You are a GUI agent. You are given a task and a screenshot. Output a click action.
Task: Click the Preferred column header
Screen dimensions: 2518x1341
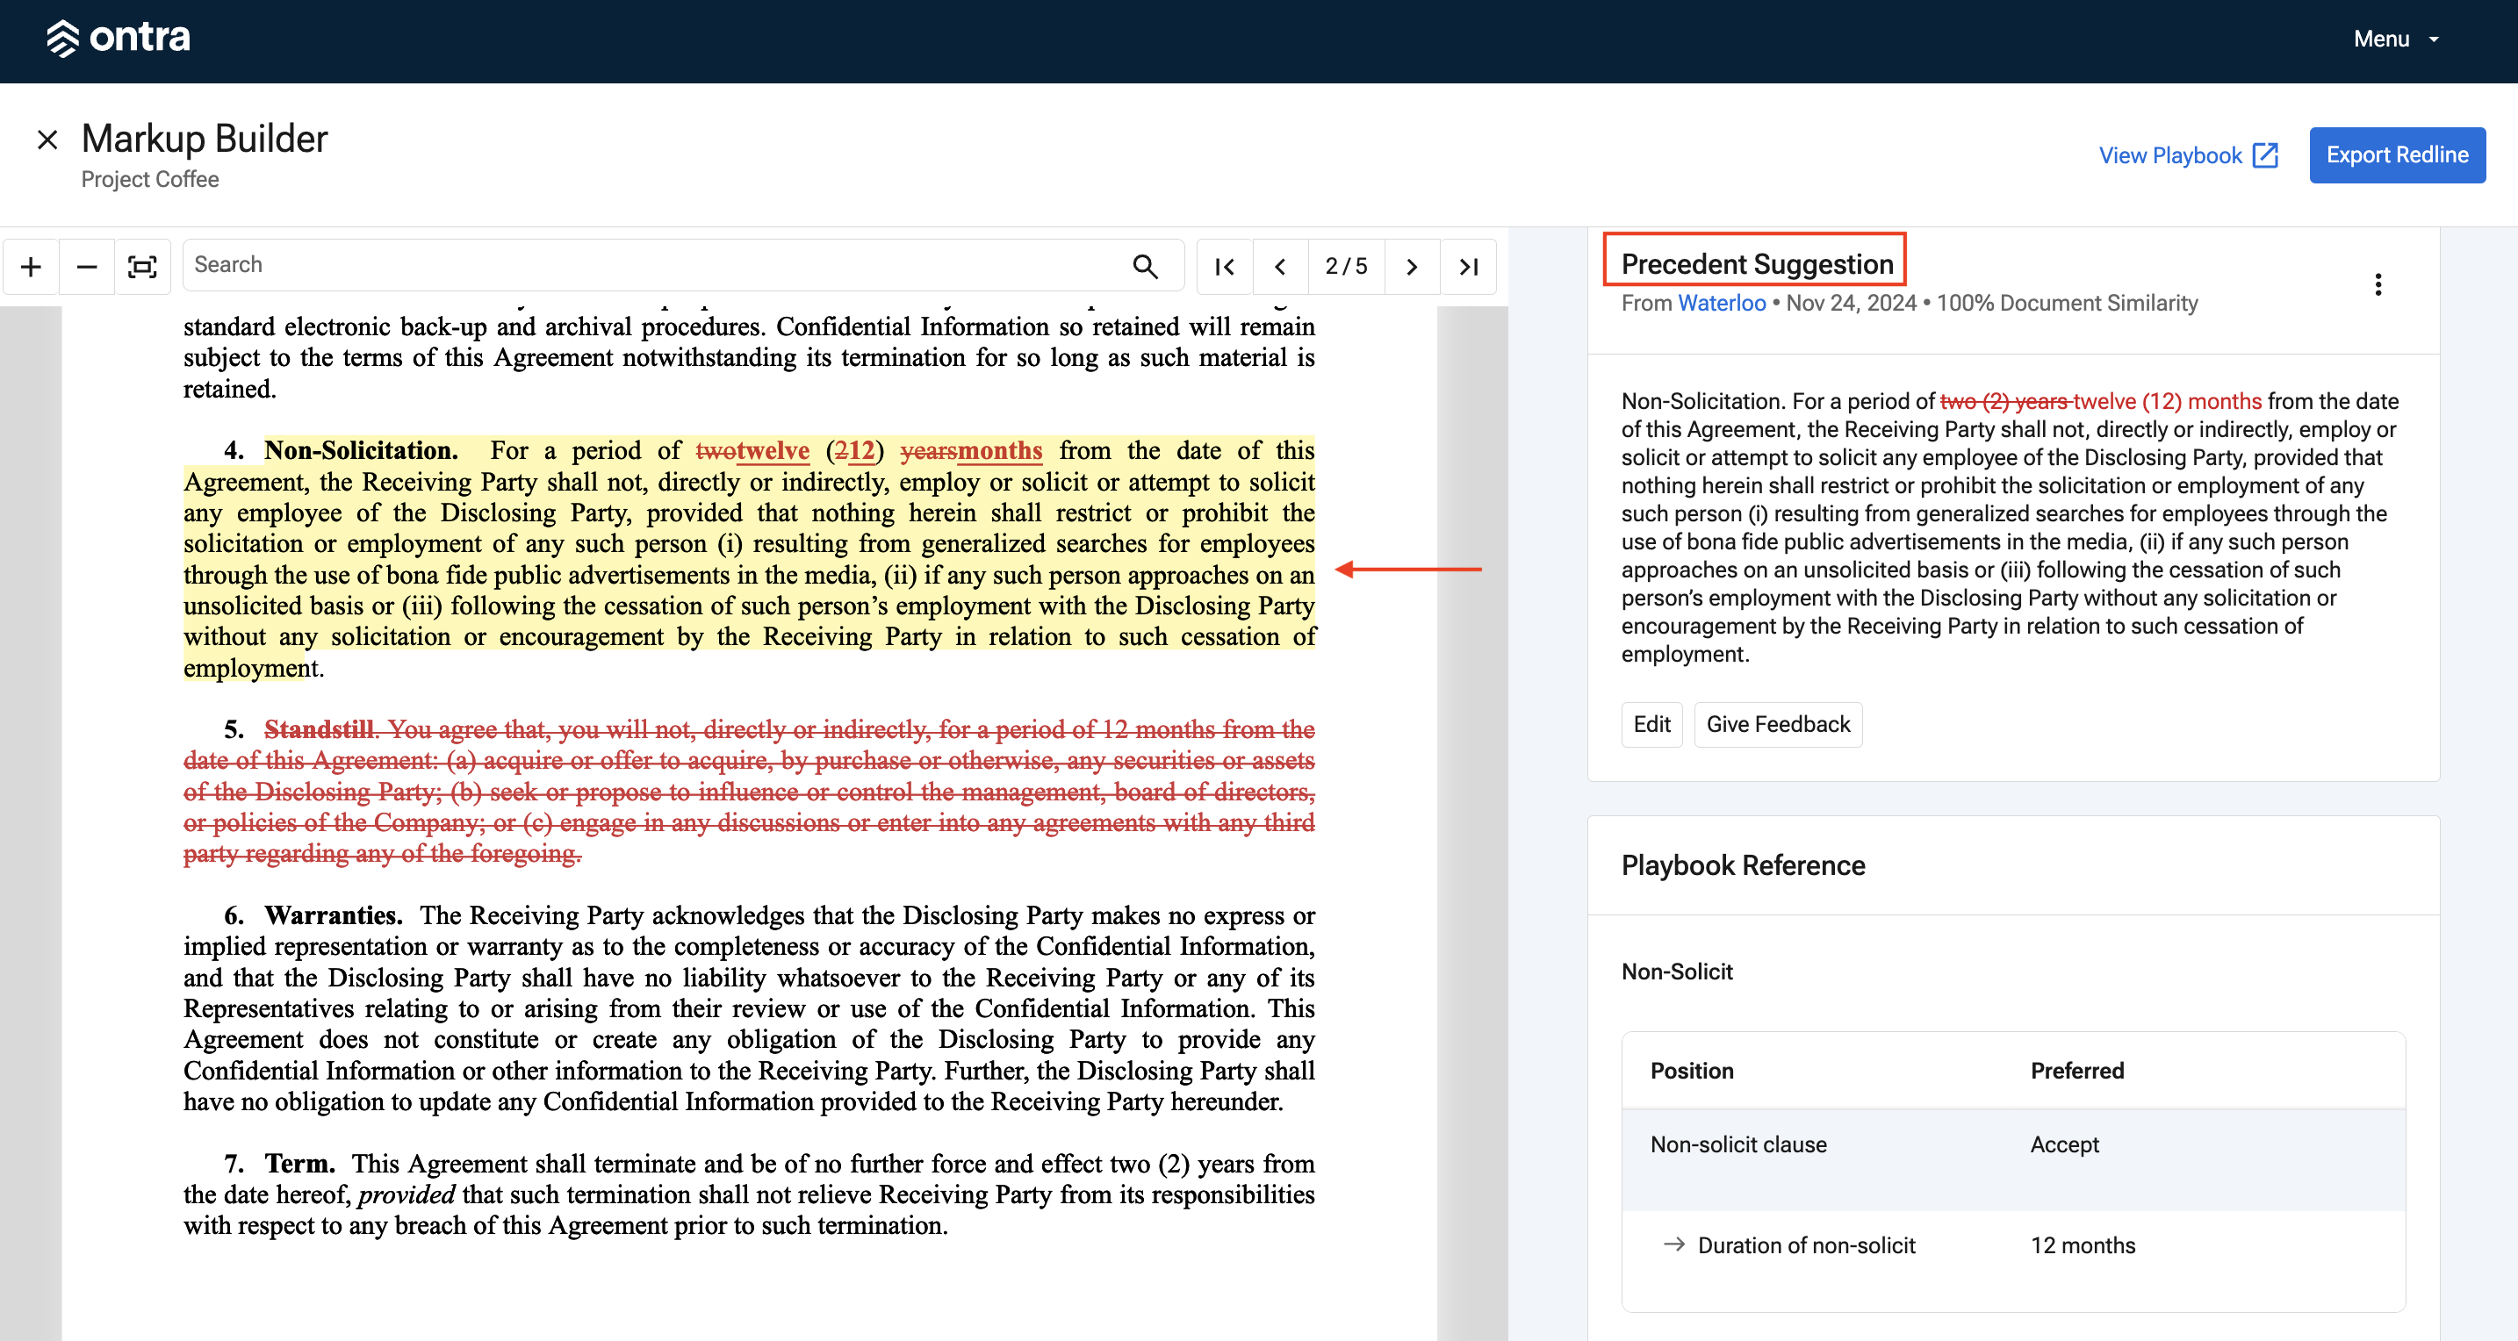click(2077, 1071)
